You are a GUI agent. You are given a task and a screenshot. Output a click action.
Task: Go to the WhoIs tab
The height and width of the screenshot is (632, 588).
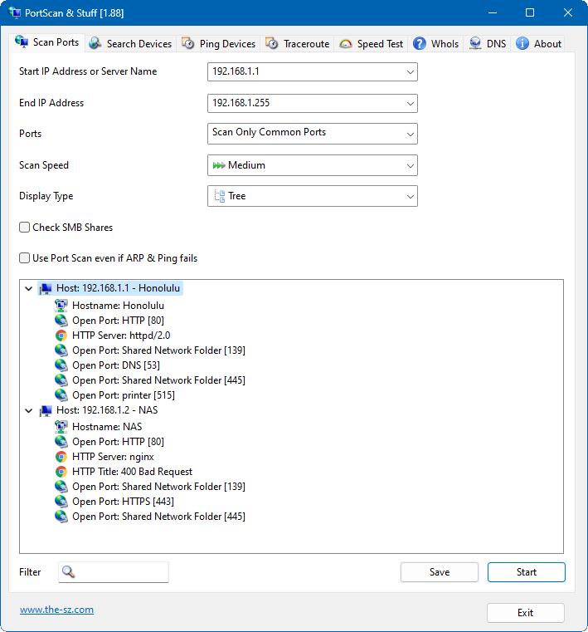[x=436, y=43]
